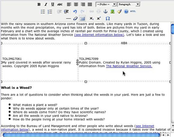Image resolution: width=174 pixels, height=137 pixels.
Task: Click caption 'My yard covered in weeds'
Action: tap(37, 64)
